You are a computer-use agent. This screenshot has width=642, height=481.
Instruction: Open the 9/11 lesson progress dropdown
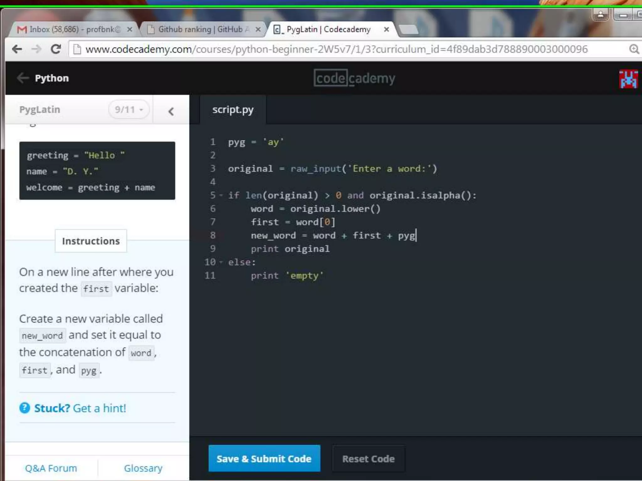point(129,110)
